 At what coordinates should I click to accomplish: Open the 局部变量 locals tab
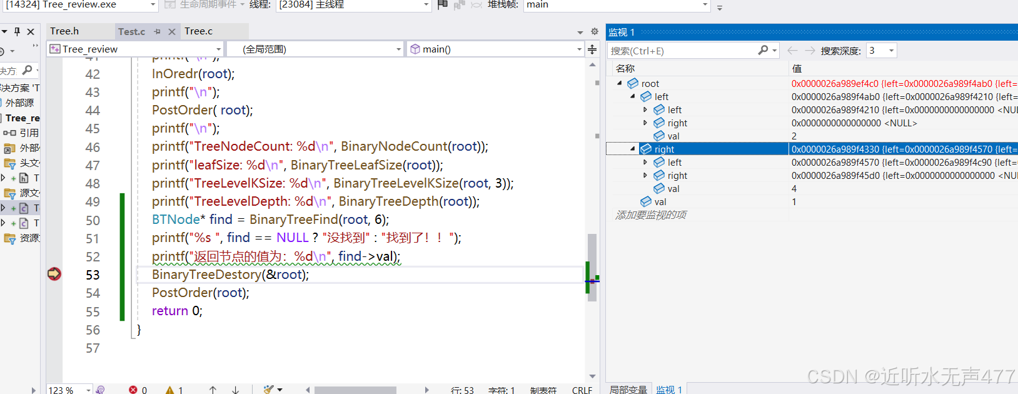point(628,389)
